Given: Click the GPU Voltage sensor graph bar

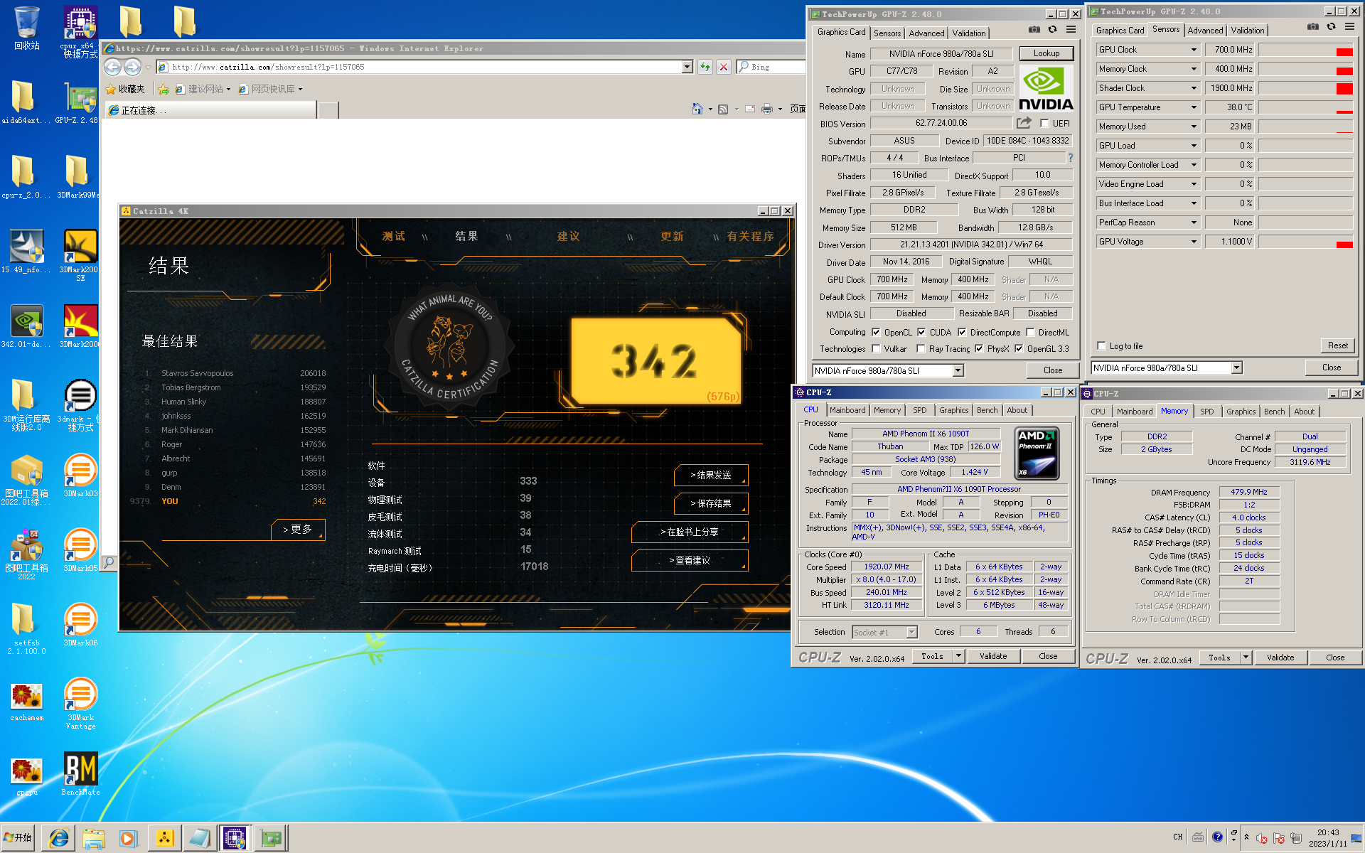Looking at the screenshot, I should (1305, 242).
